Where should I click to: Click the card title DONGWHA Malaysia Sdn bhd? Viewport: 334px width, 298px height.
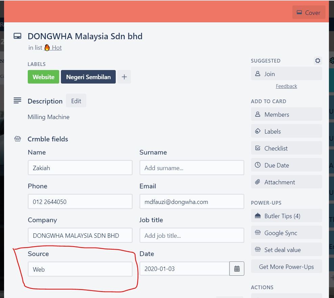tap(85, 36)
